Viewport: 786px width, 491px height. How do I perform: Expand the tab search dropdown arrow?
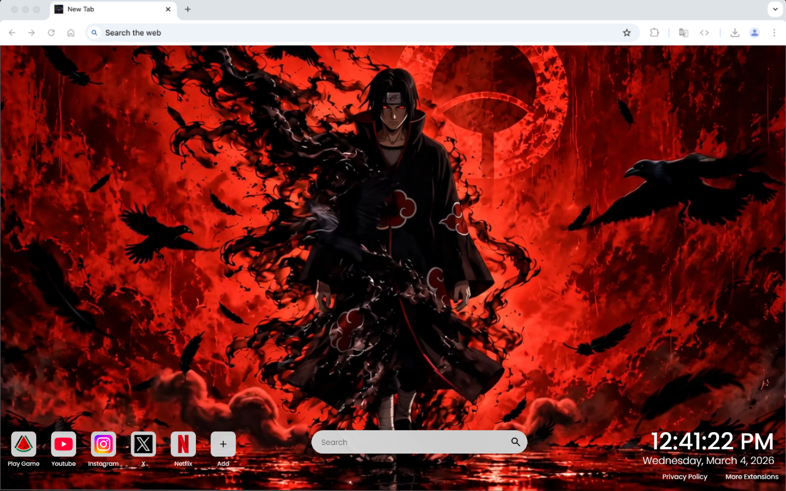point(774,9)
